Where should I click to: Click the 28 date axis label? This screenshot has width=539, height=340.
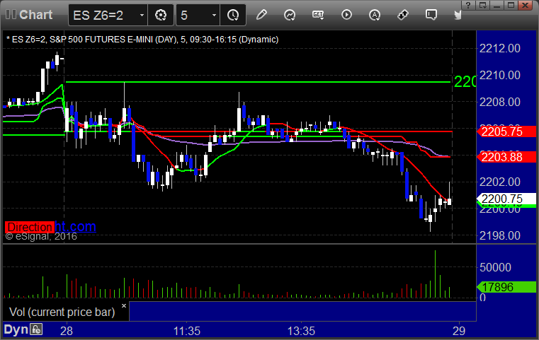pos(67,331)
